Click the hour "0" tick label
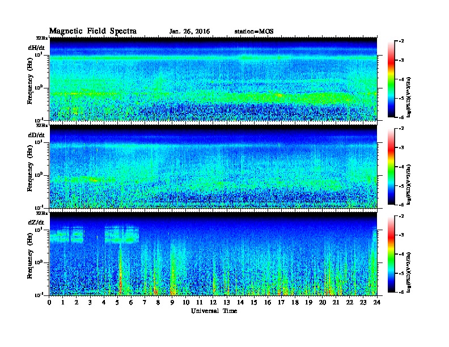Screen dimensions: 449x347 click(x=49, y=302)
